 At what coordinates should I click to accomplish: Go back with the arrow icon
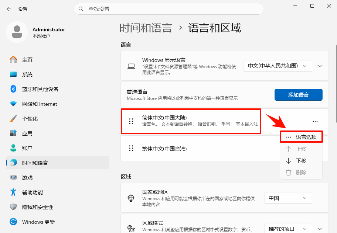pos(9,9)
